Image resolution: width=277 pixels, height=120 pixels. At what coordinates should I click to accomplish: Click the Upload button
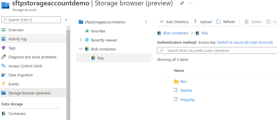(203, 22)
